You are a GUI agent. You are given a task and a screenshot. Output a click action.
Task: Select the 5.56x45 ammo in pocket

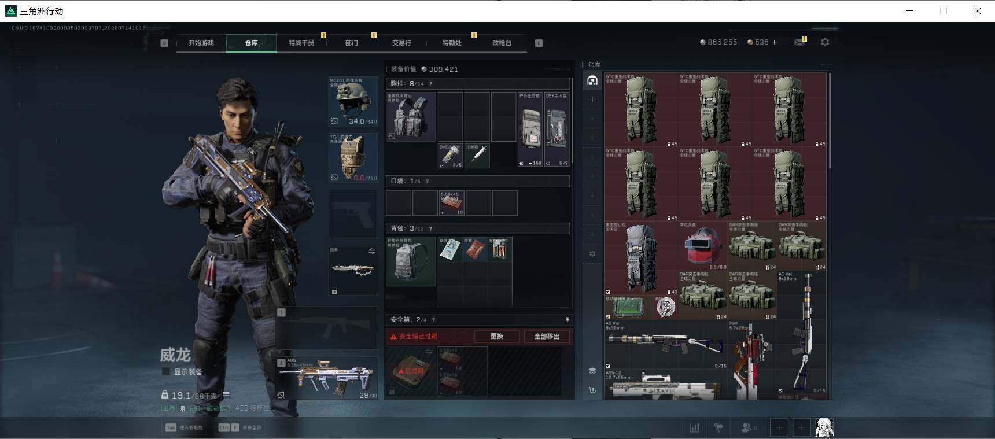(x=452, y=203)
